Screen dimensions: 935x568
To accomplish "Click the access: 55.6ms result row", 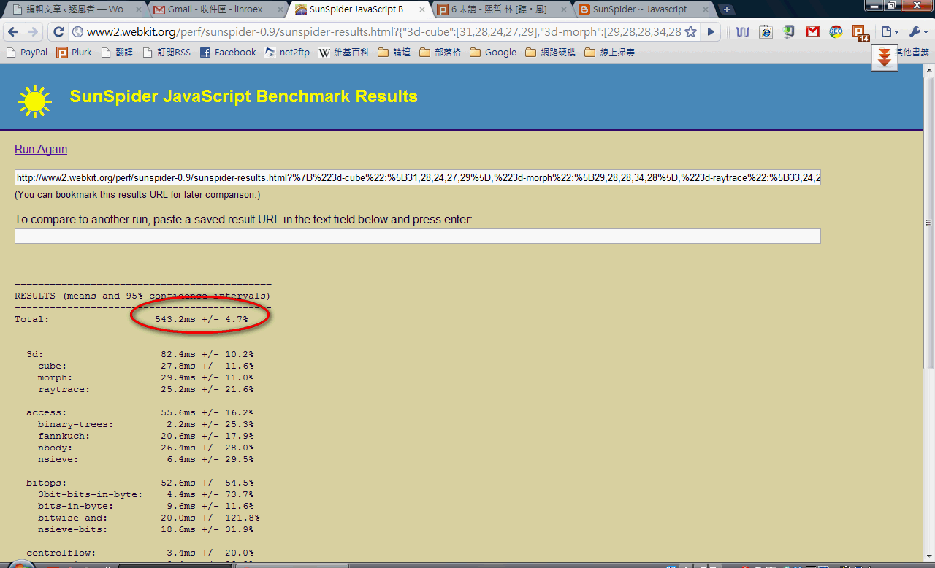I will tap(140, 412).
